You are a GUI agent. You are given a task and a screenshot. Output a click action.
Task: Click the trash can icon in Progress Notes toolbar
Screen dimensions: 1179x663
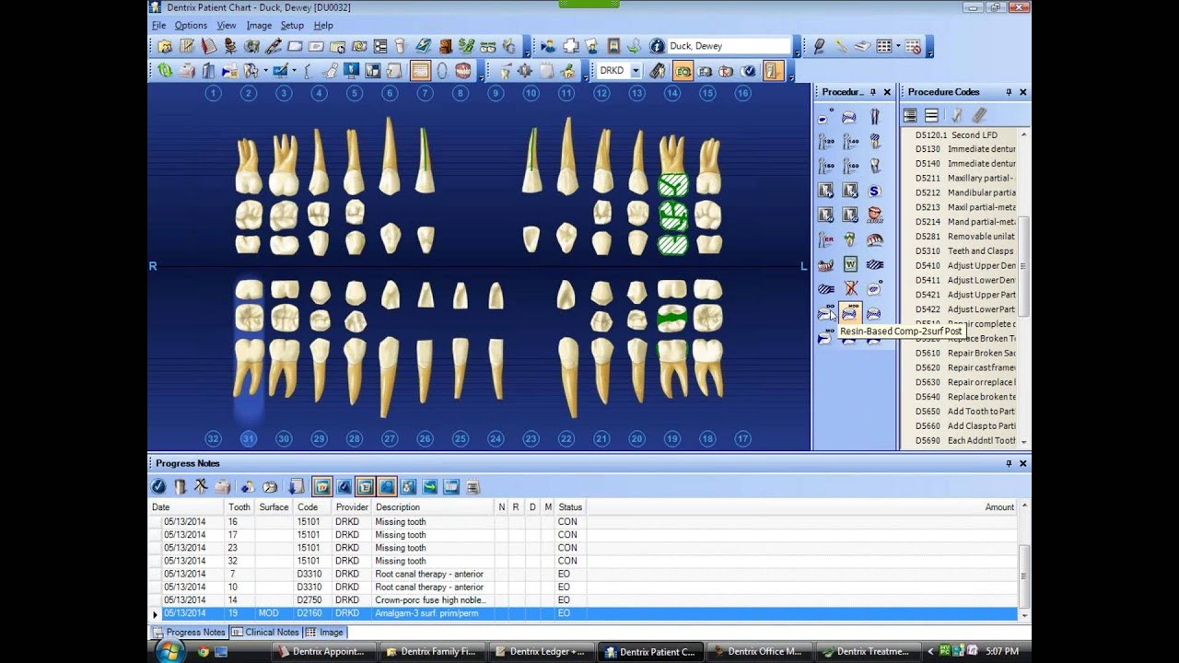pos(181,486)
